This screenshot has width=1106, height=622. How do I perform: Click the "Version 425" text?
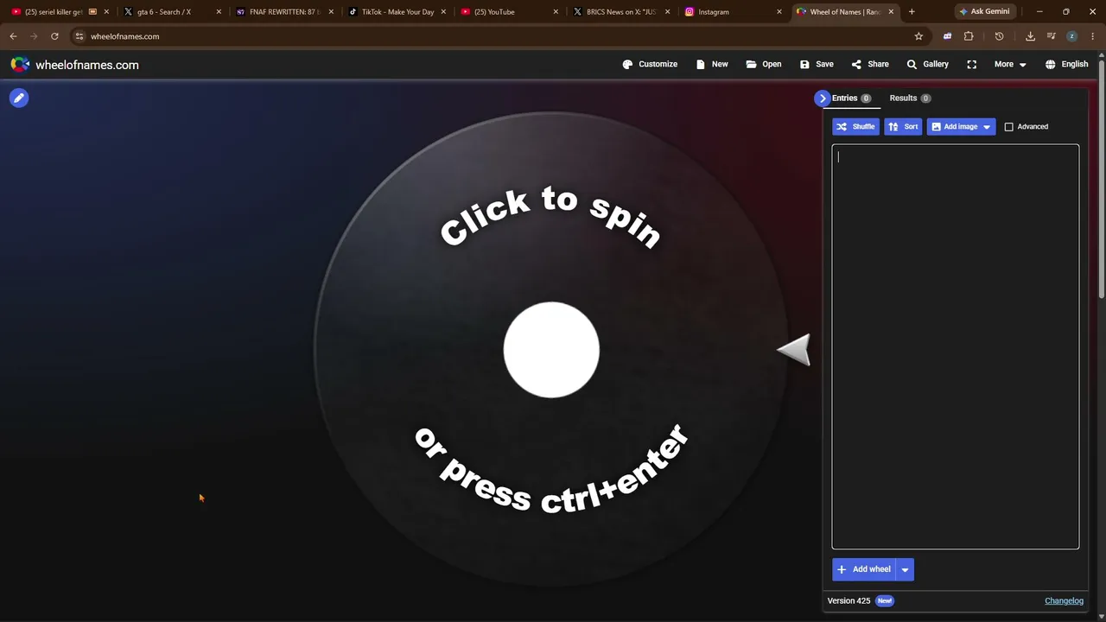(849, 601)
